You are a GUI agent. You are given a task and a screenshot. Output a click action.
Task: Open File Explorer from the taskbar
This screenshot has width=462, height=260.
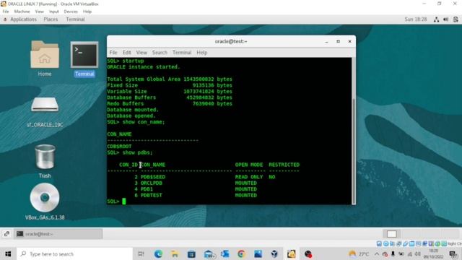point(175,253)
